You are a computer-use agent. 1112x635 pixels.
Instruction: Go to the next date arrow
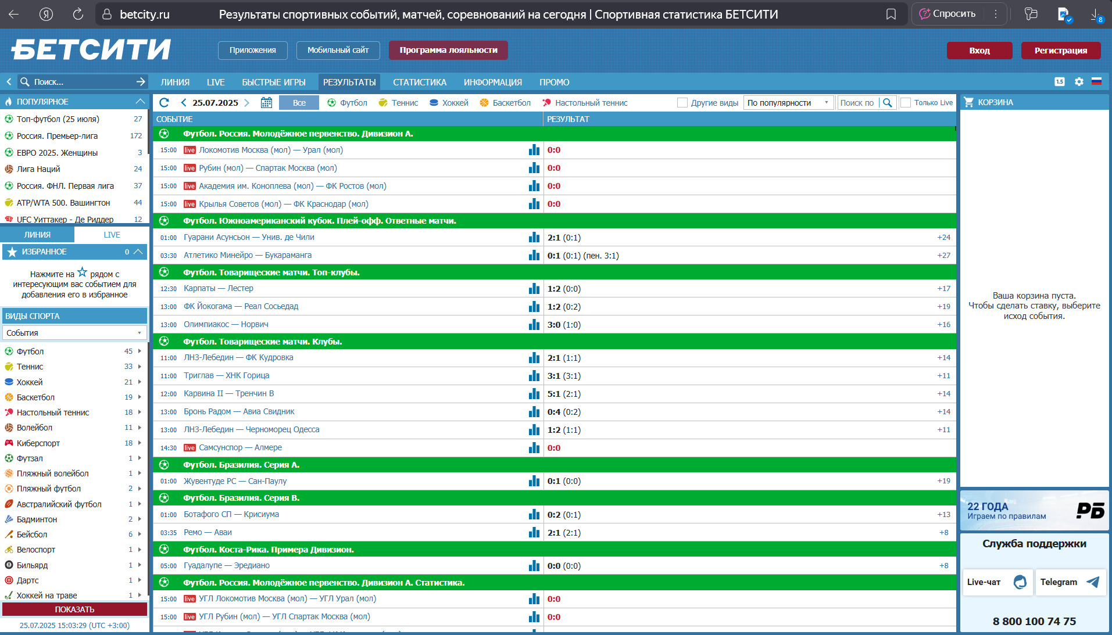click(x=246, y=103)
